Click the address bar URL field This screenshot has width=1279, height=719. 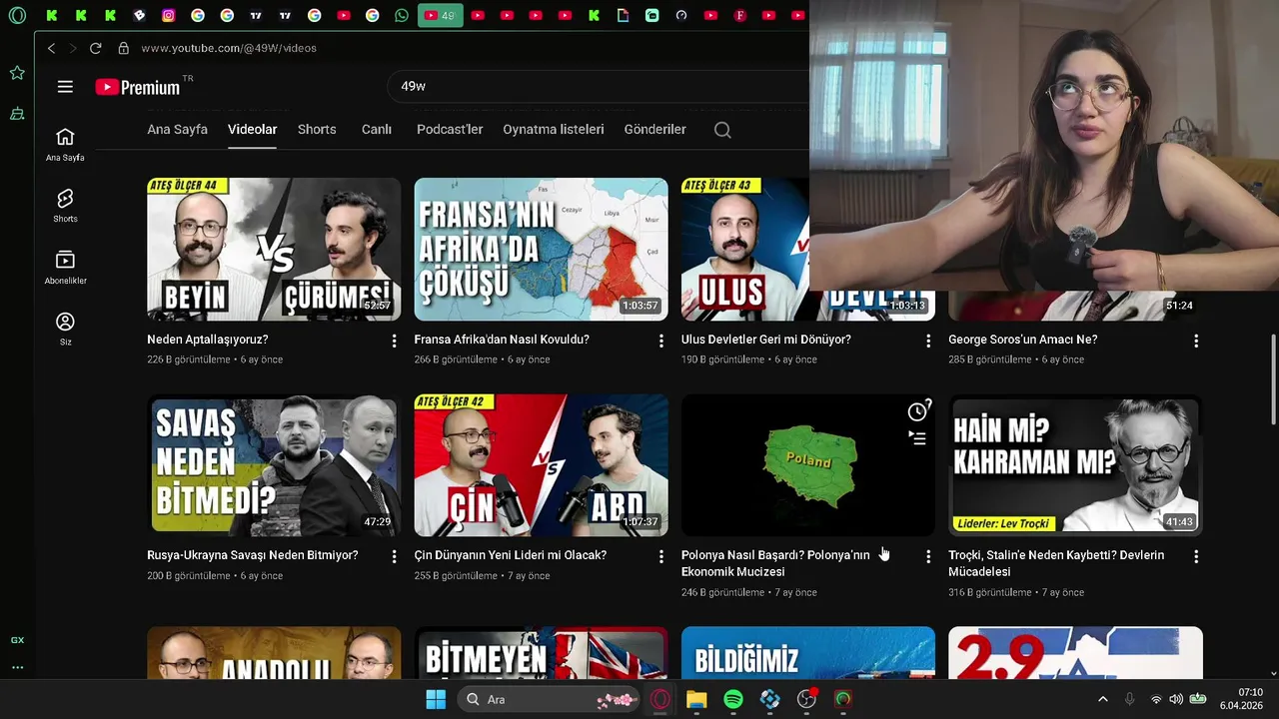(x=228, y=48)
